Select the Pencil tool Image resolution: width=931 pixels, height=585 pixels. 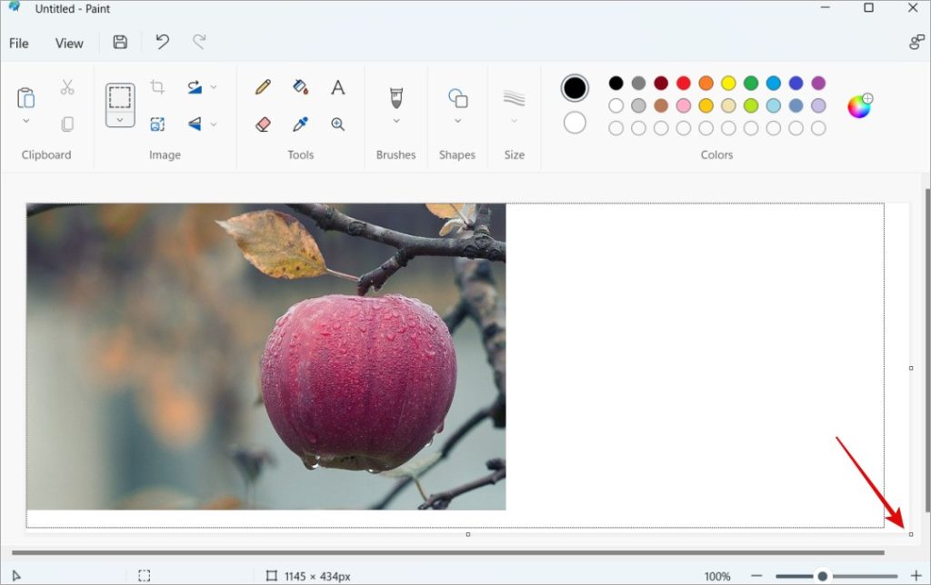coord(264,87)
